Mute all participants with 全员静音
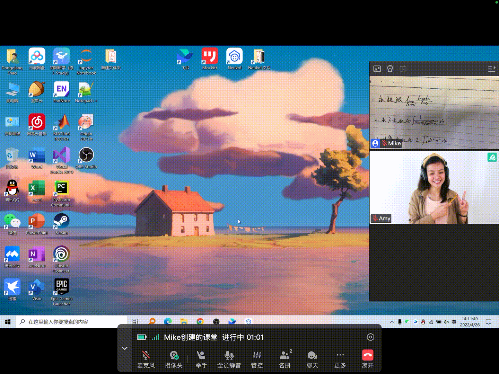The height and width of the screenshot is (374, 499). tap(229, 359)
